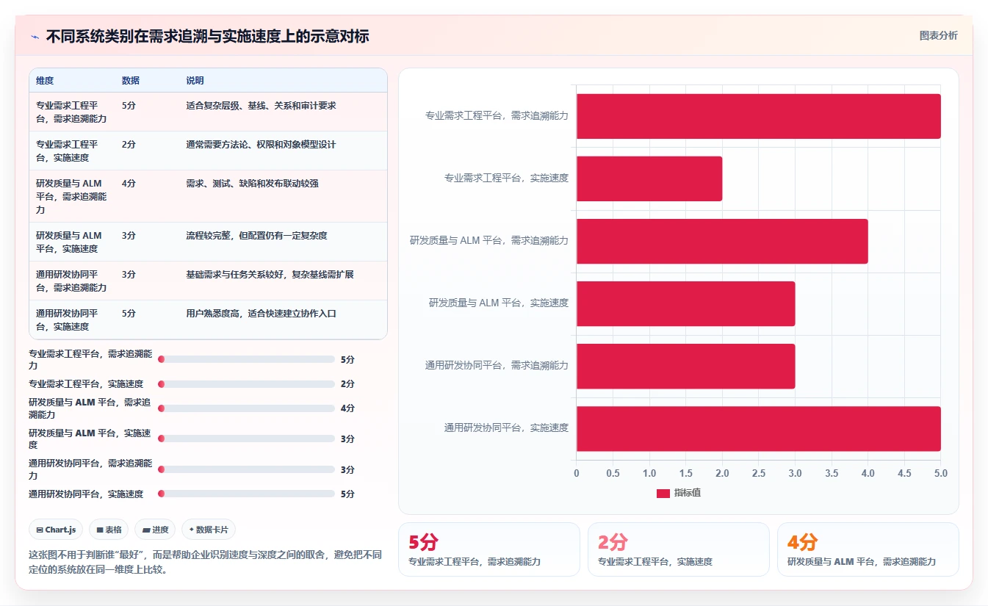The width and height of the screenshot is (988, 606).
Task: Select the 数据卡片 tag pill
Action: (209, 530)
